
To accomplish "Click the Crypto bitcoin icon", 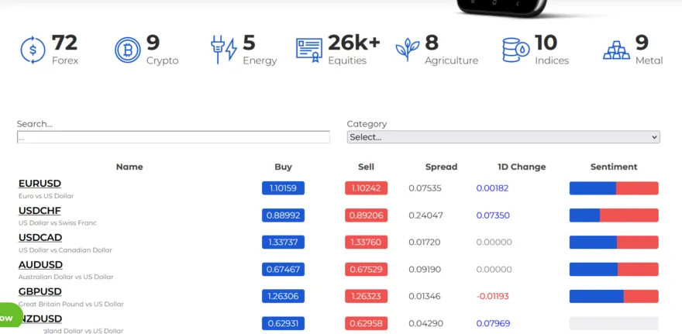I will click(x=128, y=50).
